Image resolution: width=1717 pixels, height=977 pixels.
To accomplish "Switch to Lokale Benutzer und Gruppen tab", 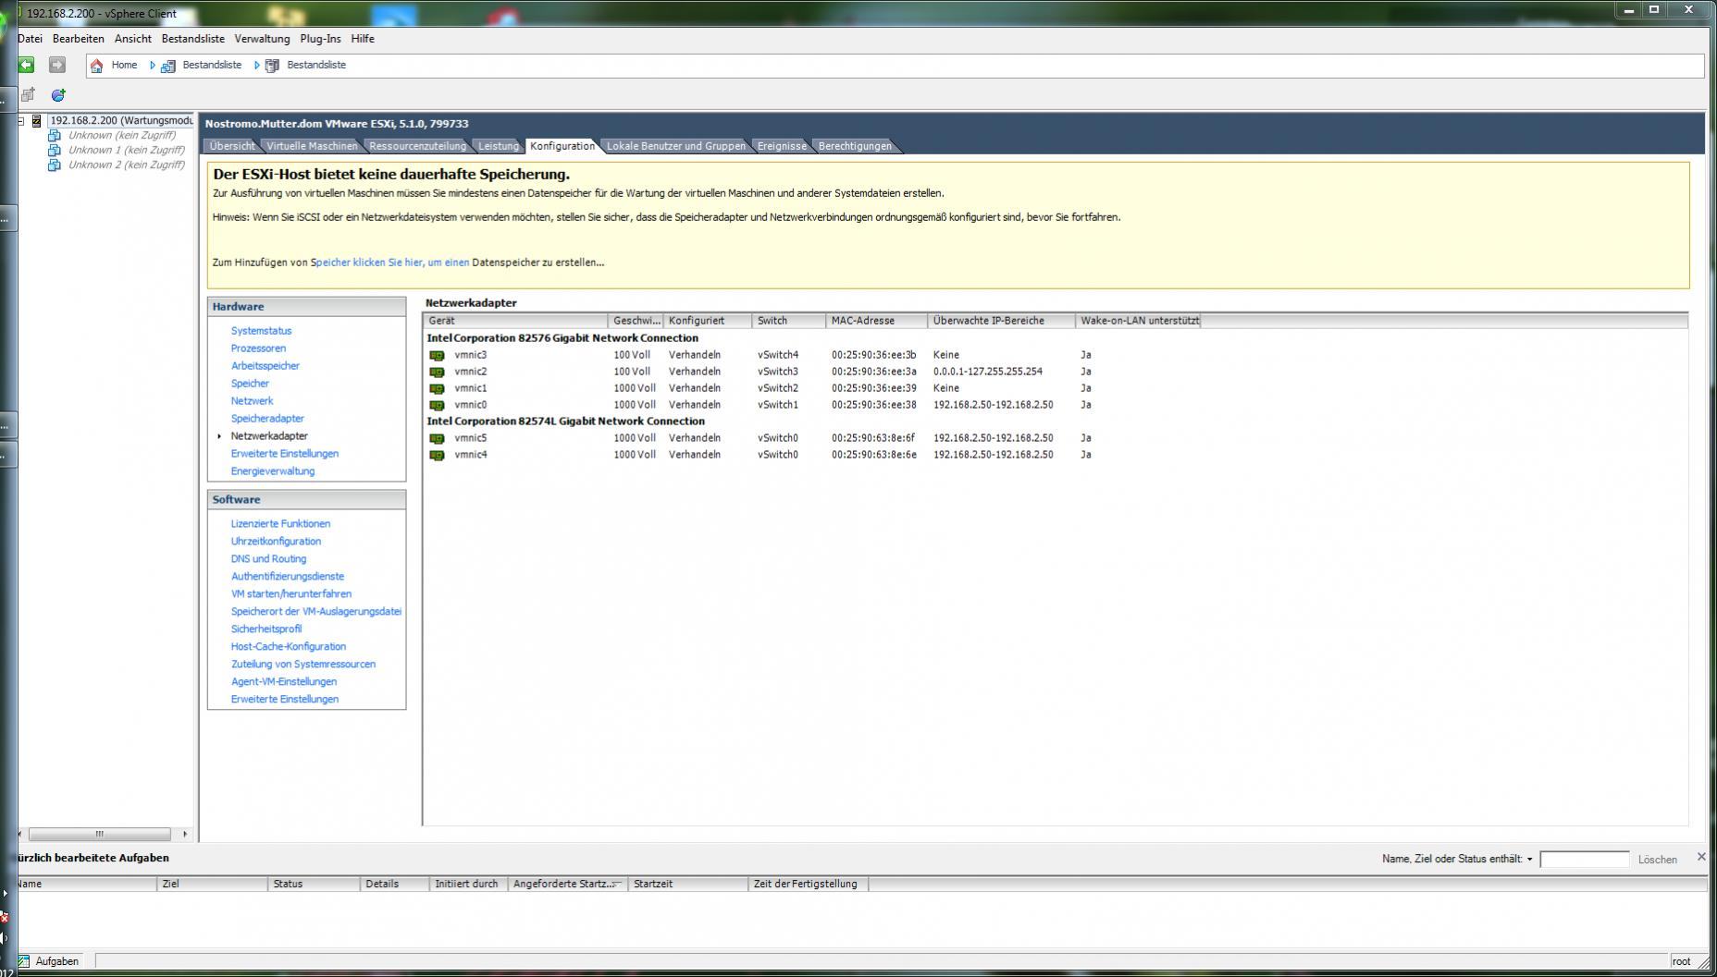I will pyautogui.click(x=676, y=146).
